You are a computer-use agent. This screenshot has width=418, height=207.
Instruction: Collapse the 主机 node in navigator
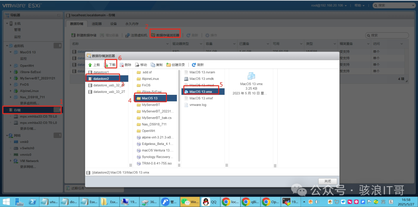[7, 24]
